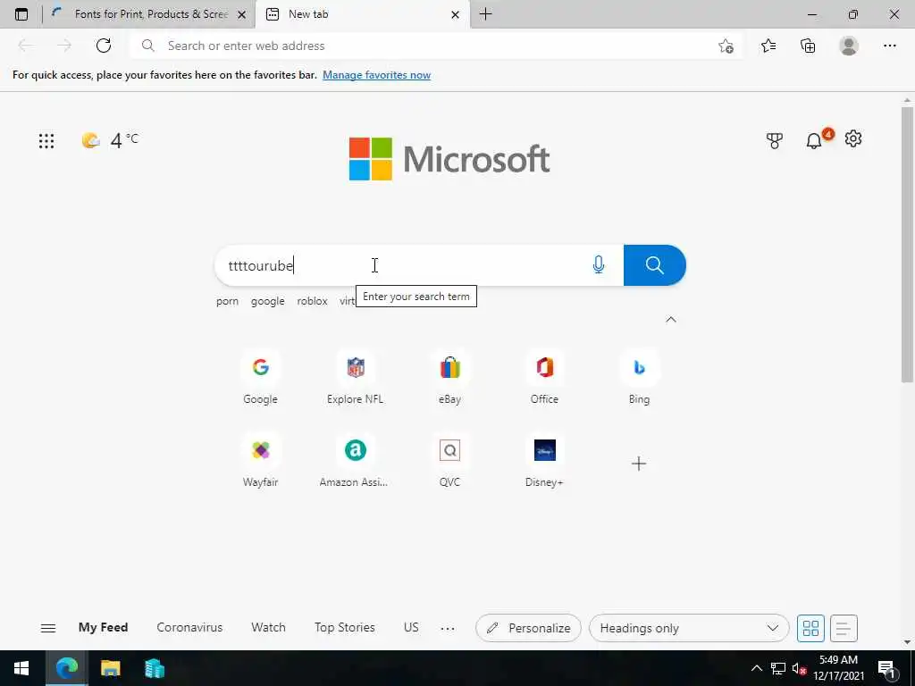Click the profile avatar icon

[x=849, y=46]
